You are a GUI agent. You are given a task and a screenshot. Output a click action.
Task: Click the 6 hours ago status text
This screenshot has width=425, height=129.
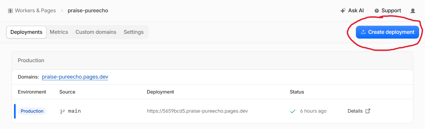(x=313, y=111)
